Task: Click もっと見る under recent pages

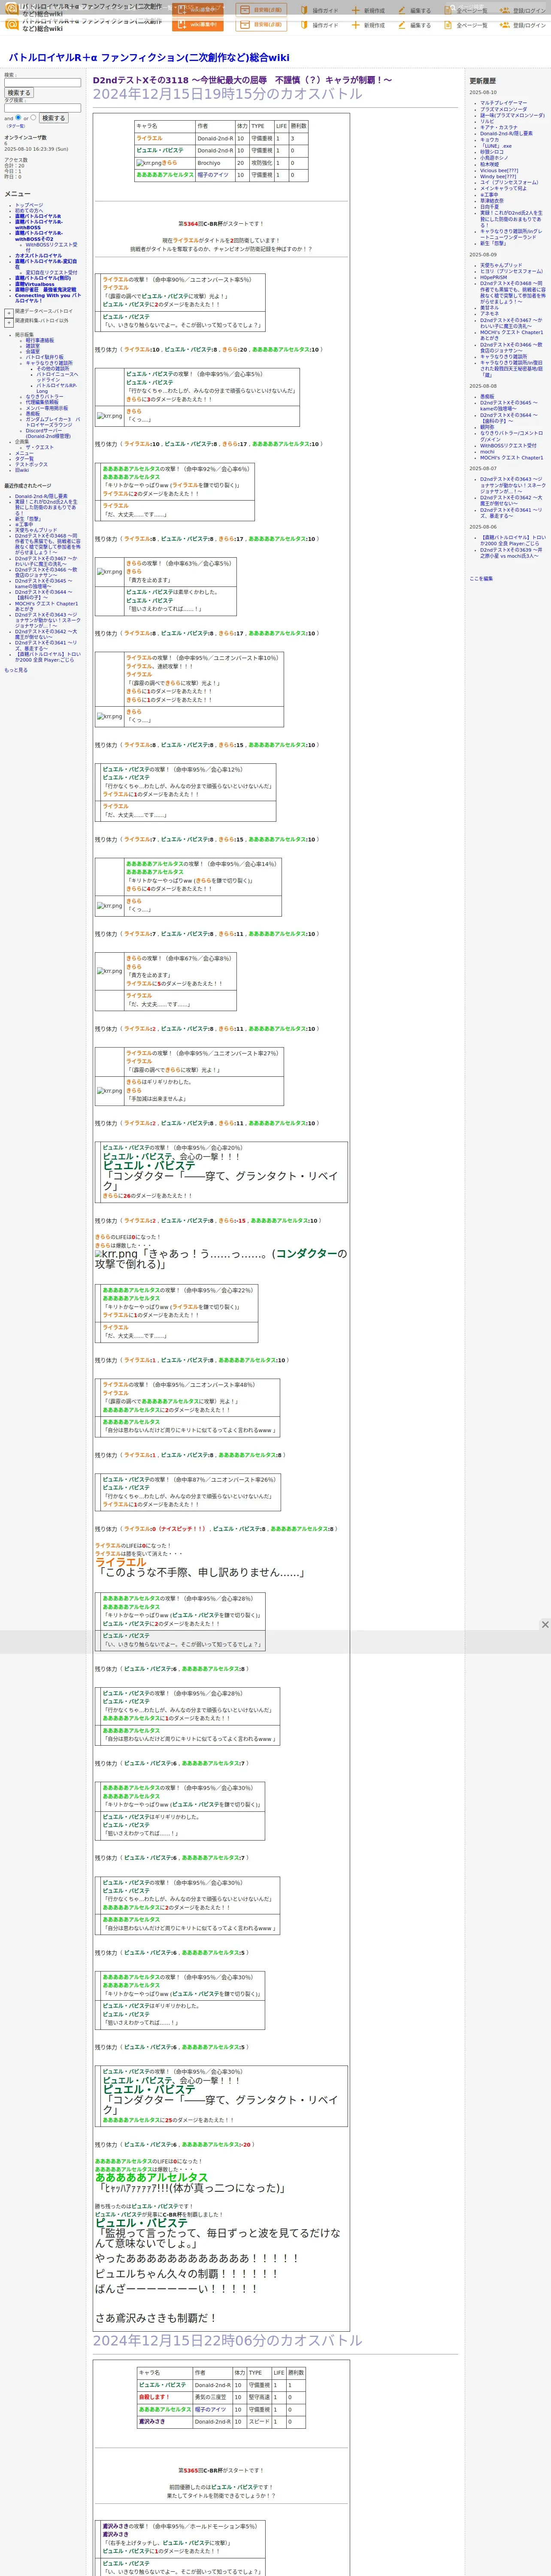Action: (x=15, y=670)
